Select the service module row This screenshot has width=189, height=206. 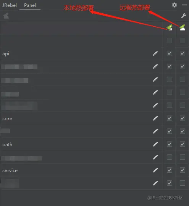point(82,170)
